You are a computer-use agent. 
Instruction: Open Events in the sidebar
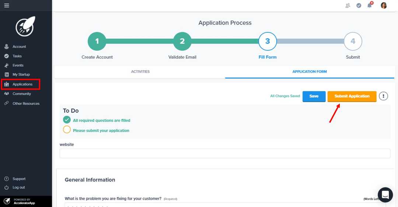pos(18,65)
